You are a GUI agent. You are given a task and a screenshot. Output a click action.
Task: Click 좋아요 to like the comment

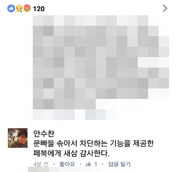pyautogui.click(x=67, y=164)
